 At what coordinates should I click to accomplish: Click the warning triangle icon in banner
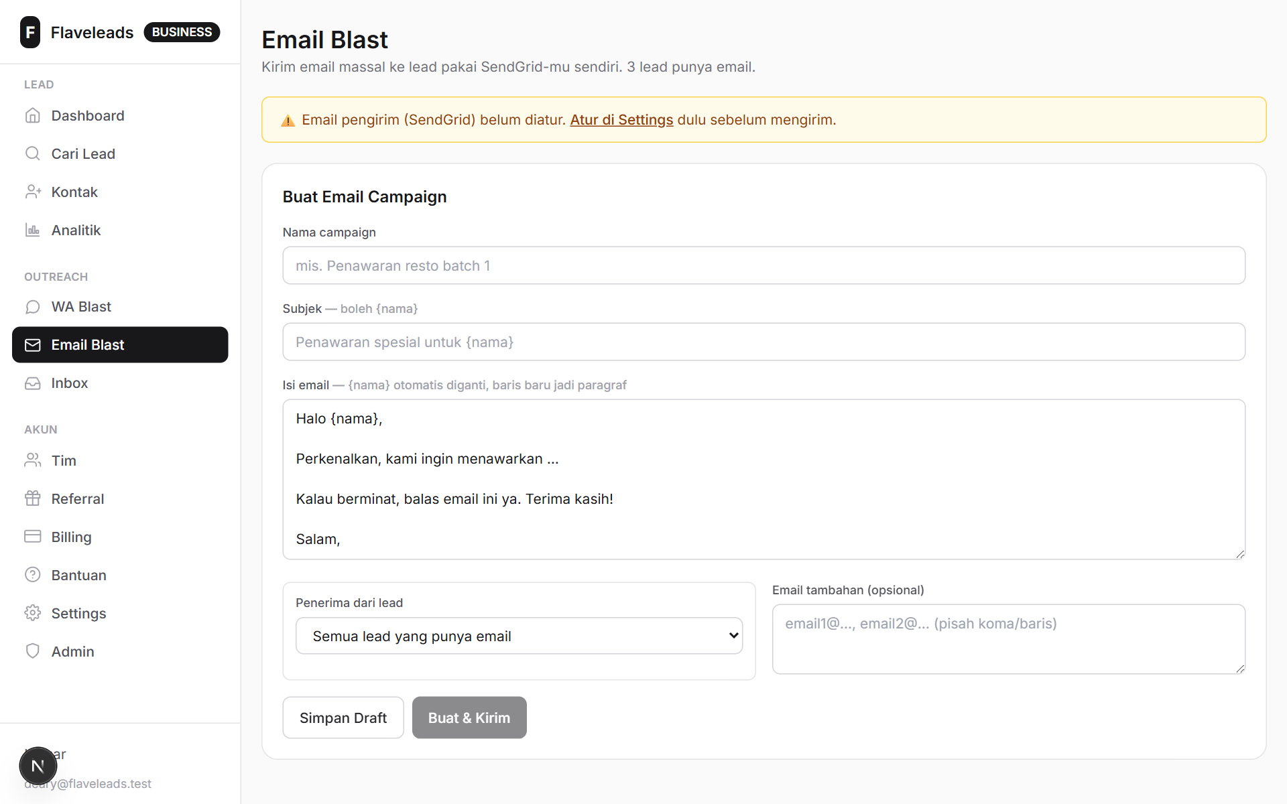pos(288,121)
